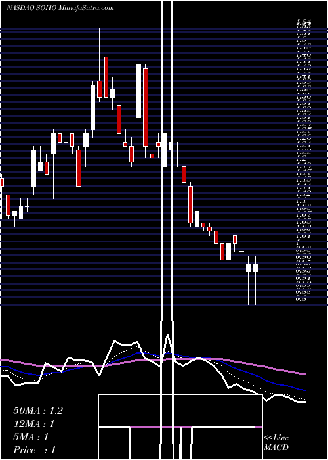Click the 50MA : 1.2 label
The width and height of the screenshot is (328, 460).
click(38, 411)
